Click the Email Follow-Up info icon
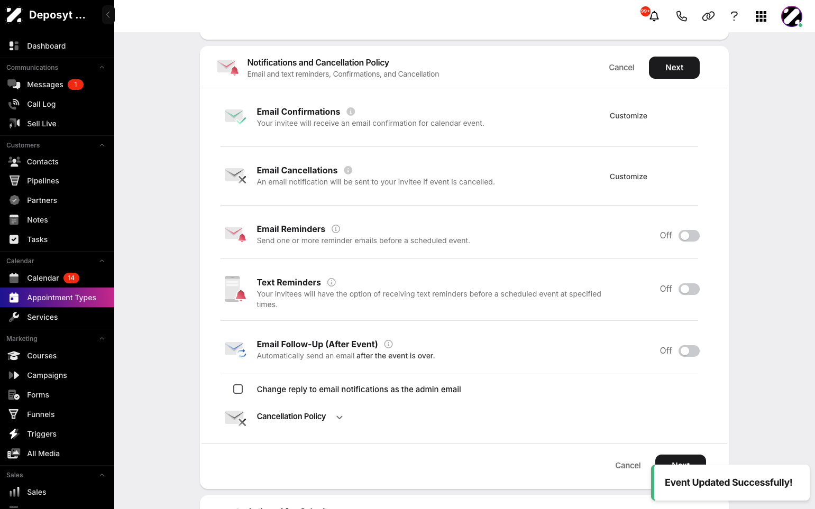The width and height of the screenshot is (815, 509). click(x=388, y=344)
